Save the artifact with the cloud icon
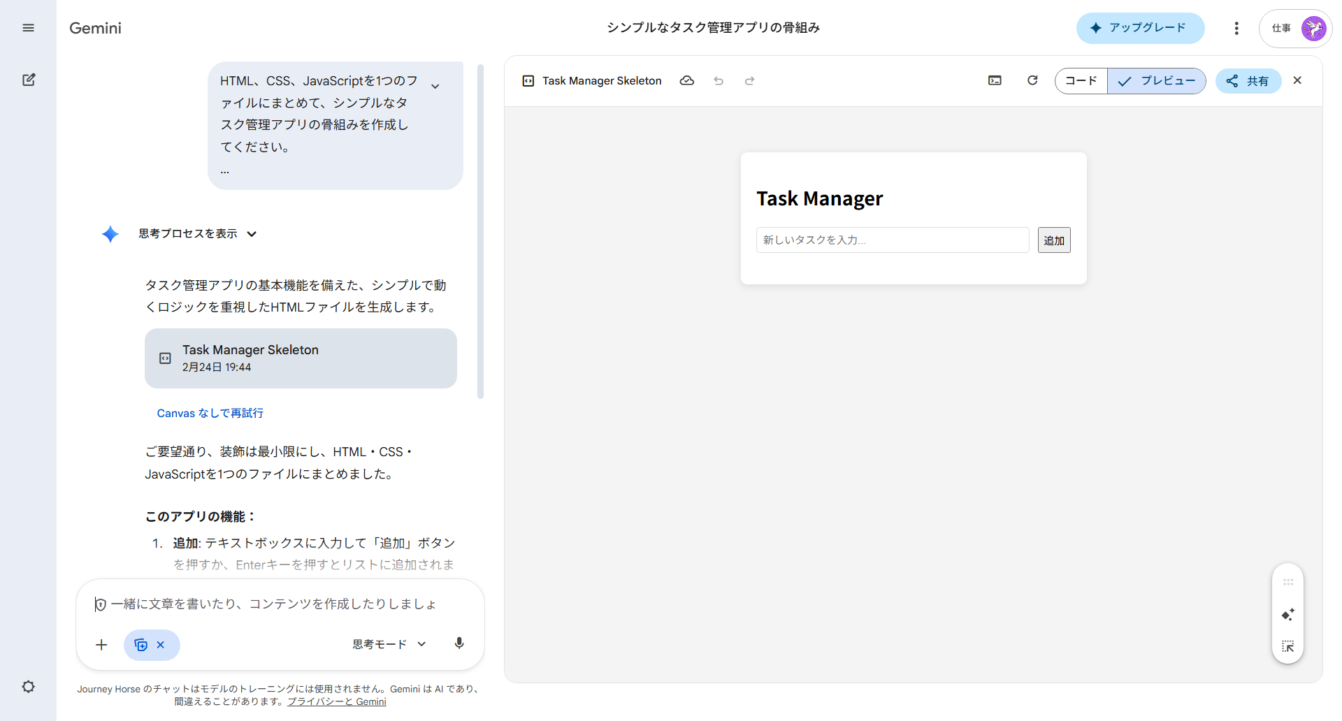This screenshot has width=1342, height=721. (x=687, y=80)
